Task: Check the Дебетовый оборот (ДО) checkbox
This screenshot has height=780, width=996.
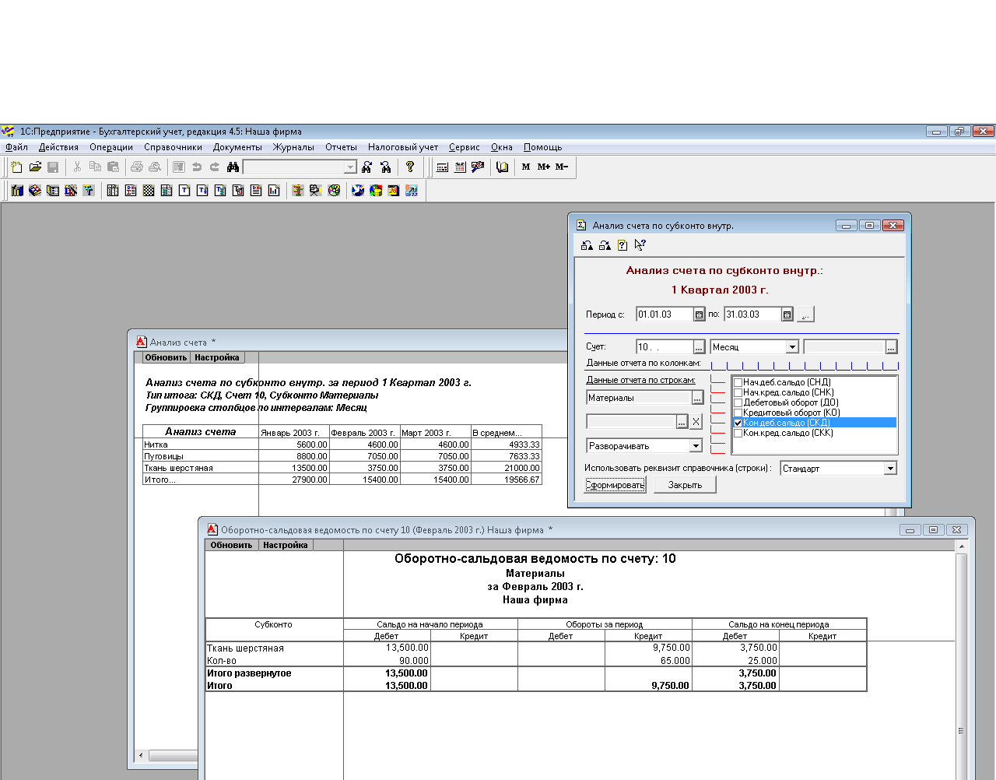Action: pos(738,402)
